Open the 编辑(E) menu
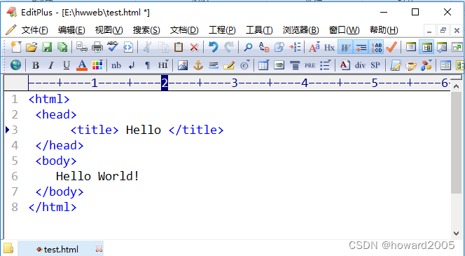The image size is (465, 256). click(71, 30)
